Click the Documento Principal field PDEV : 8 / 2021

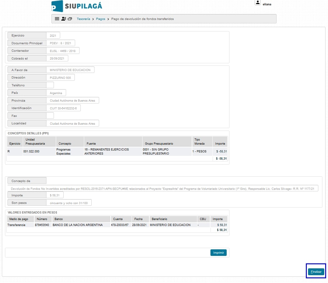click(x=61, y=43)
